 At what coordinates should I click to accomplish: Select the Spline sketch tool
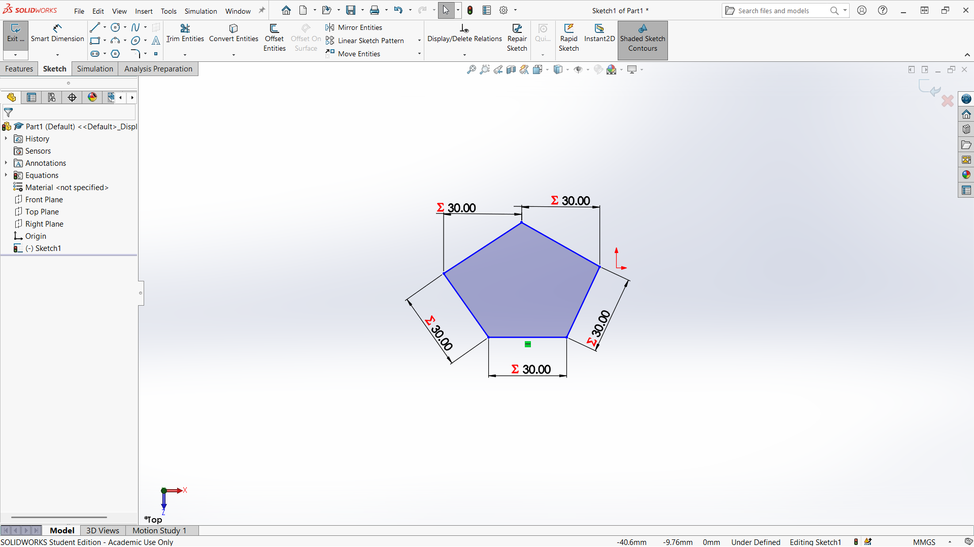(135, 27)
